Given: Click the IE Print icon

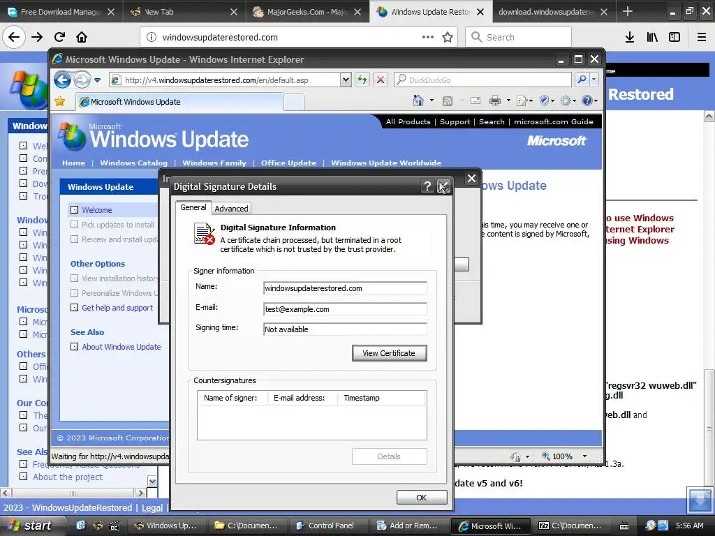Looking at the screenshot, I should pyautogui.click(x=495, y=100).
